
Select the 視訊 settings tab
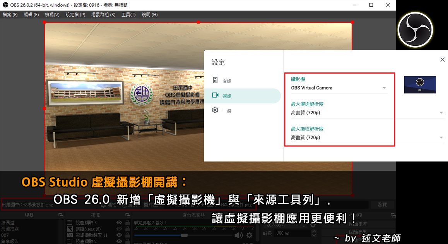point(242,96)
